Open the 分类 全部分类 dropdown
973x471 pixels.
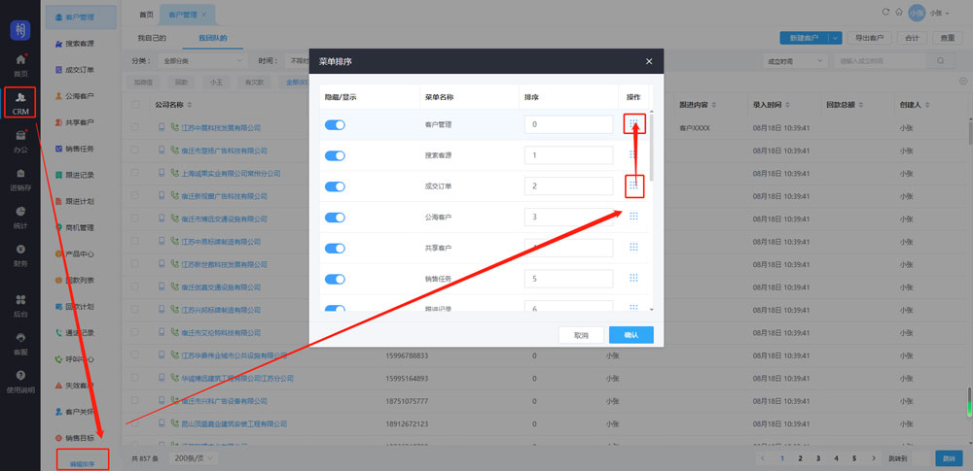point(203,61)
